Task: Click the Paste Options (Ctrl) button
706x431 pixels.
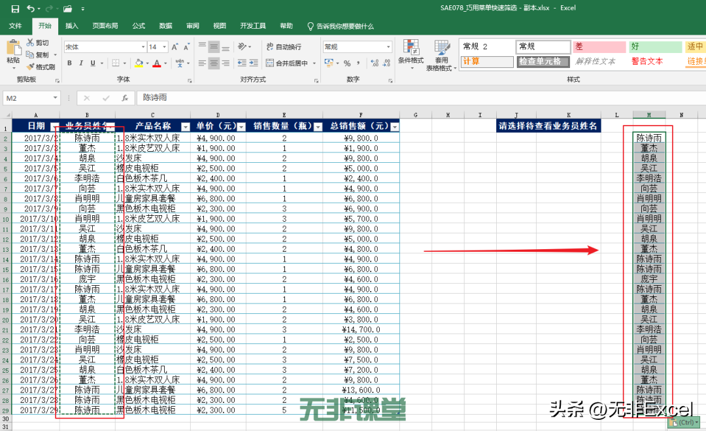Action: 684,422
